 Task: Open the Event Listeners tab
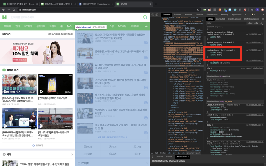coord(235,19)
